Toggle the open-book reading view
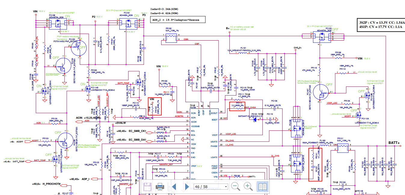 coord(262,187)
